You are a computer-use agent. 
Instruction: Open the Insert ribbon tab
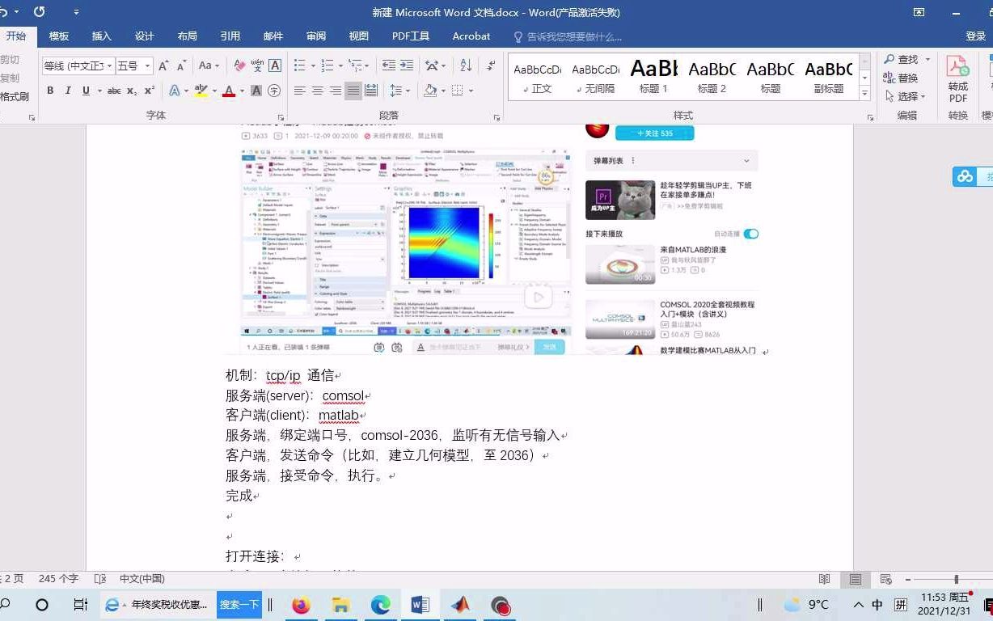click(102, 36)
